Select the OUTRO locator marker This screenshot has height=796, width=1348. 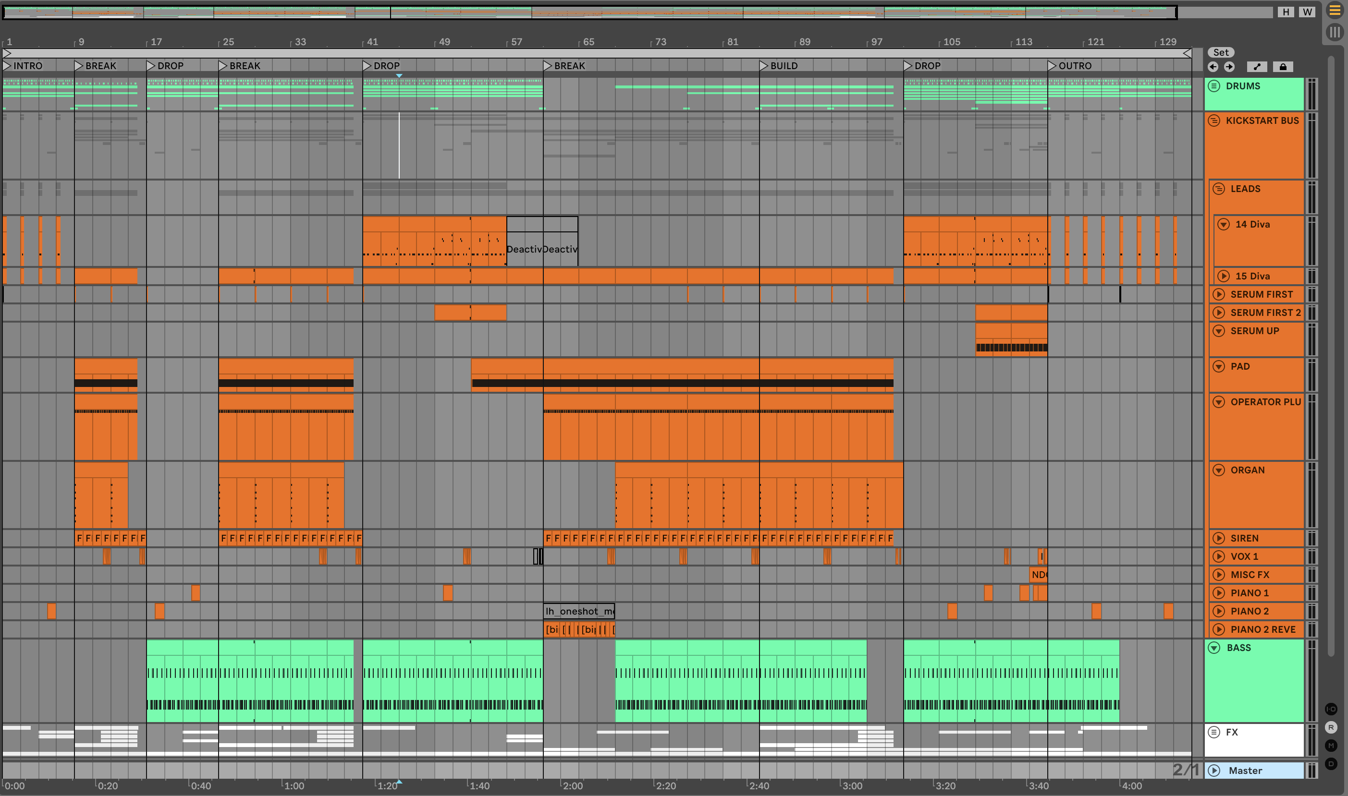(1053, 65)
